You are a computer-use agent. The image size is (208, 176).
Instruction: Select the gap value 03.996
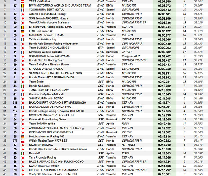[198, 86]
